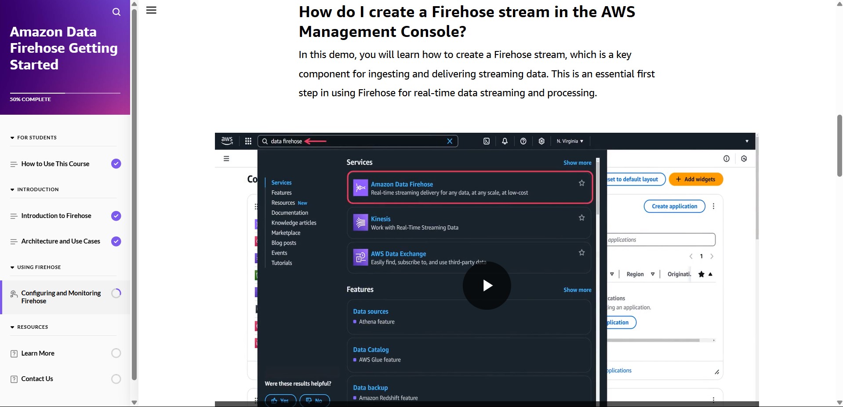Open the N. Virginia region dropdown

(x=570, y=141)
